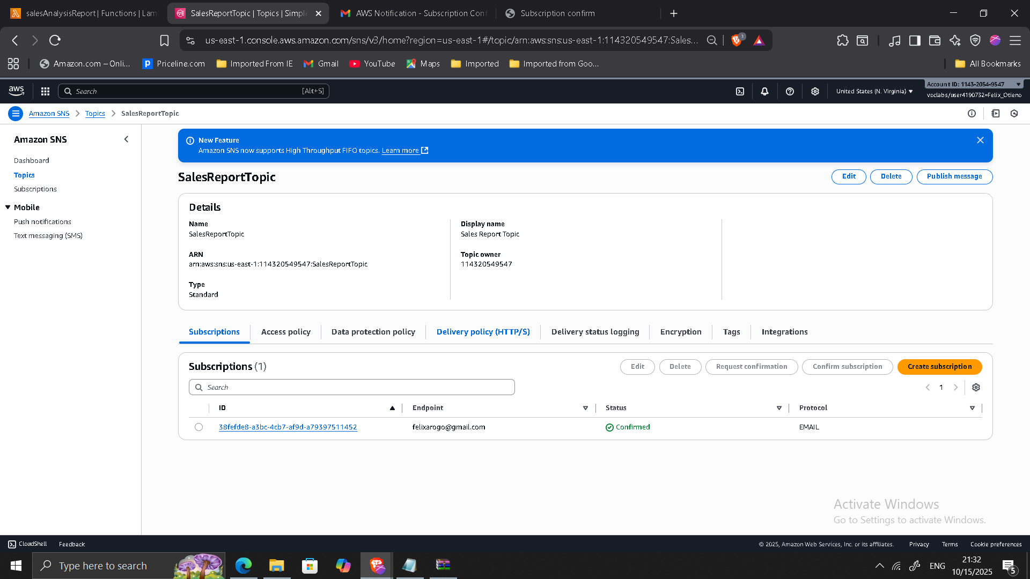Dismiss the New Feature banner
Image resolution: width=1030 pixels, height=579 pixels.
pyautogui.click(x=980, y=140)
